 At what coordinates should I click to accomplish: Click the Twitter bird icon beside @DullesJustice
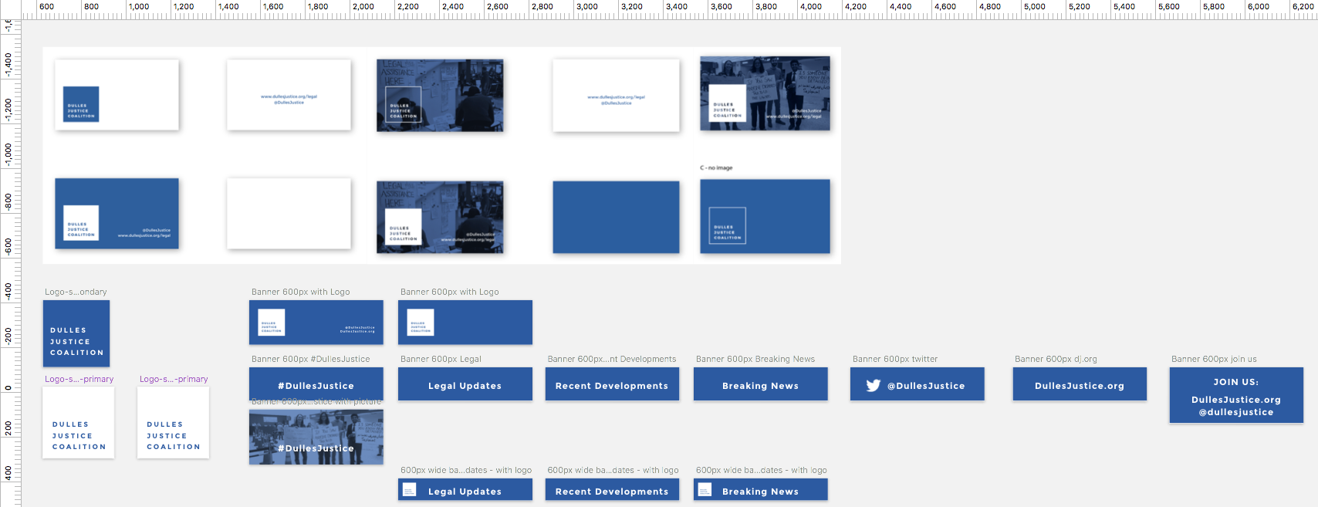(873, 386)
